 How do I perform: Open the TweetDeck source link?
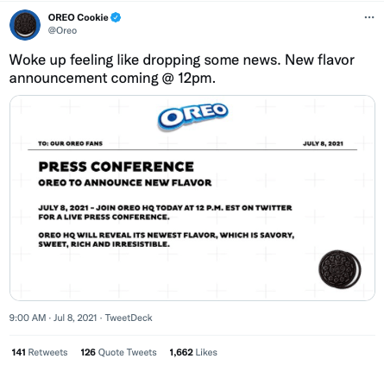(x=129, y=318)
